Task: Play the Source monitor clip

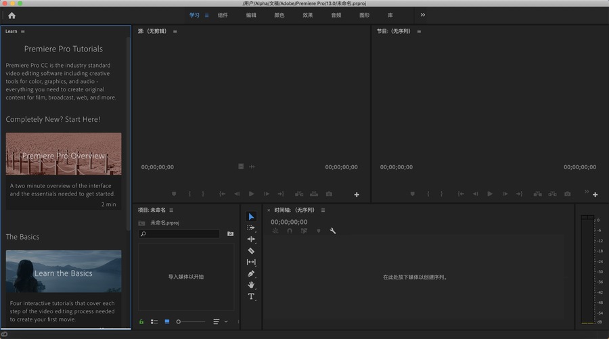Action: coord(251,194)
